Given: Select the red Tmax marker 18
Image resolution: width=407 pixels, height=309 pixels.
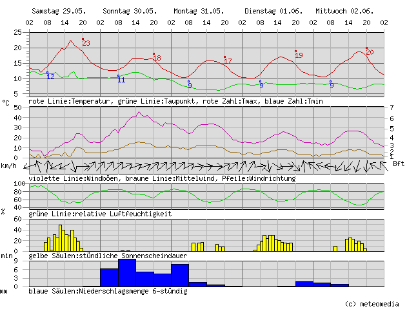Looking at the screenshot, I should [x=157, y=59].
